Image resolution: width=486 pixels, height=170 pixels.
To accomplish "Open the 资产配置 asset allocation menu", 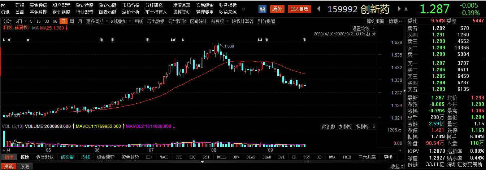I will point(61,5).
